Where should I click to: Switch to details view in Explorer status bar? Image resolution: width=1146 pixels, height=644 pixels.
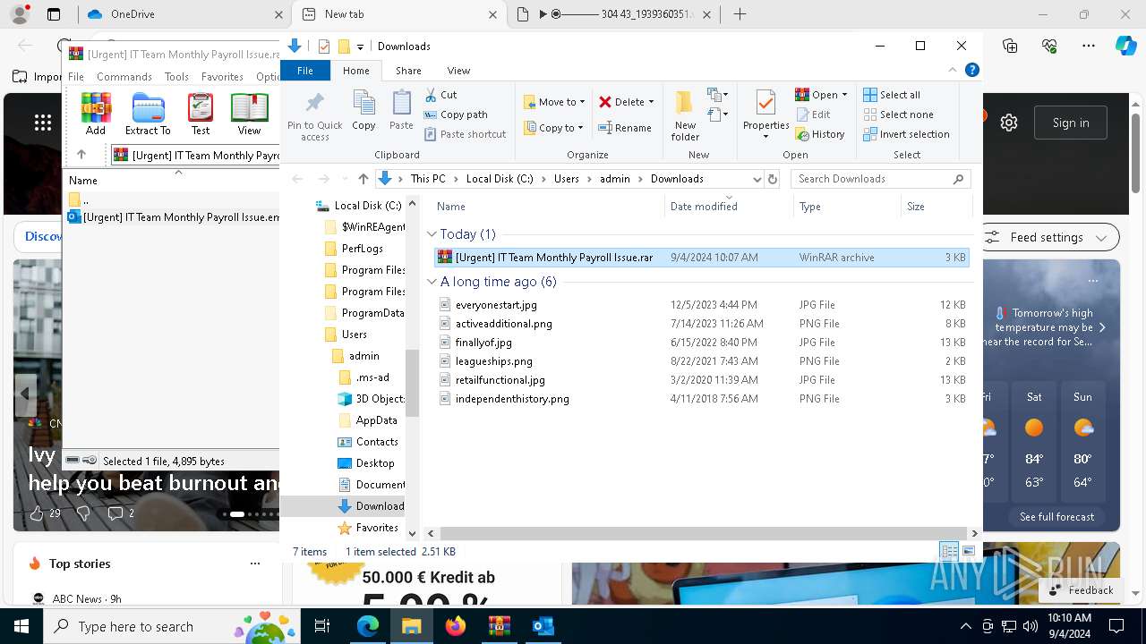point(949,551)
